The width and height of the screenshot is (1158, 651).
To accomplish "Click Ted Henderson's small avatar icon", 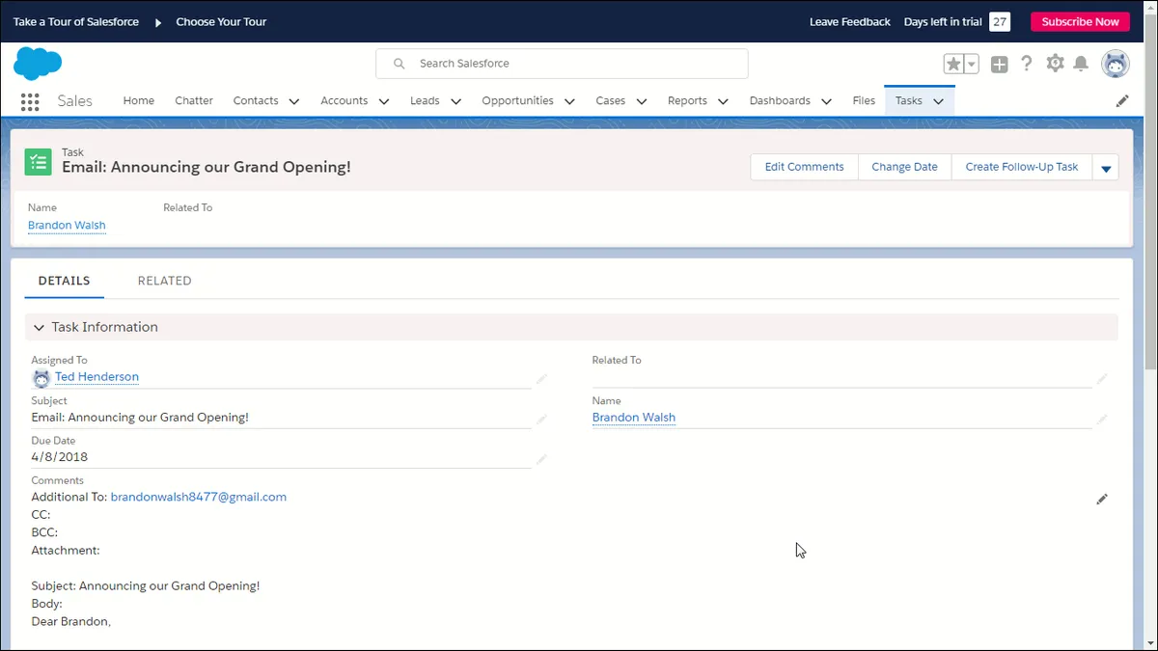I will pyautogui.click(x=41, y=378).
